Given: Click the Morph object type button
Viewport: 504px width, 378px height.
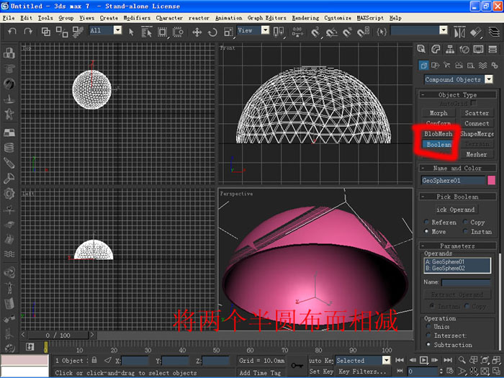Looking at the screenshot, I should (438, 113).
